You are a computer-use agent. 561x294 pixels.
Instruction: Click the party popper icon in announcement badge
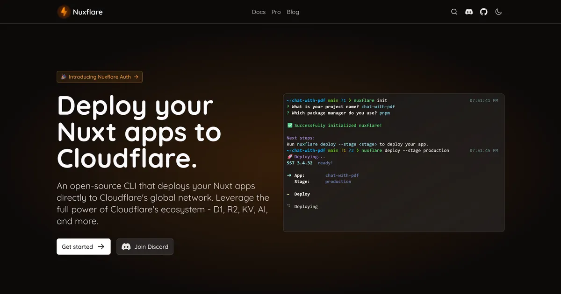coord(63,77)
